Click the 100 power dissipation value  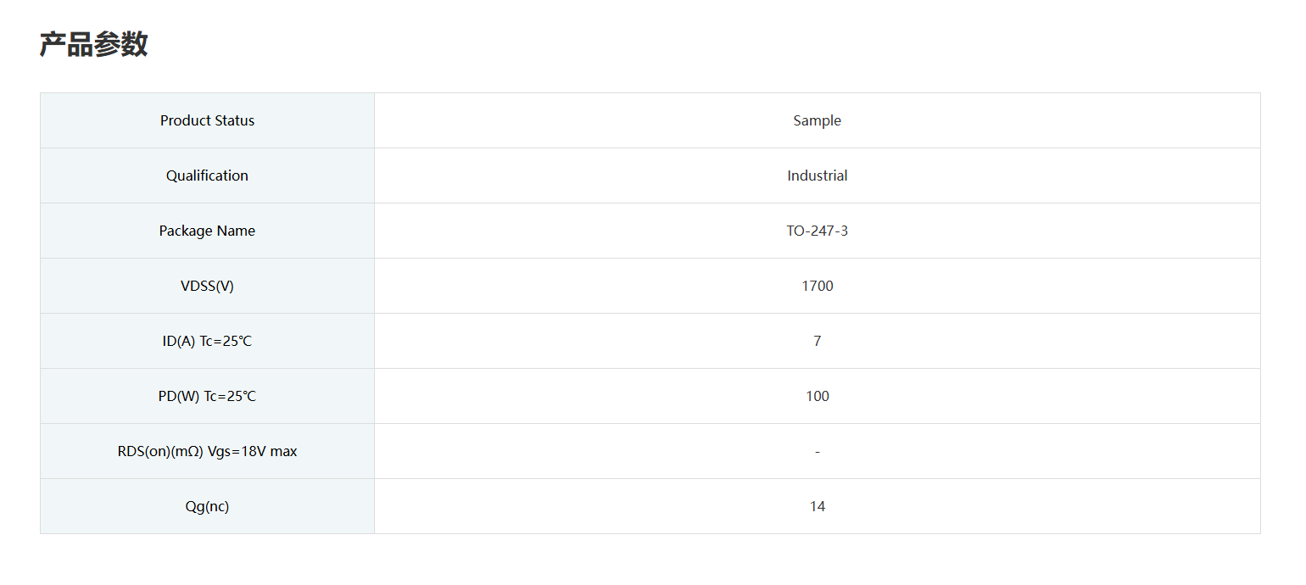point(817,396)
